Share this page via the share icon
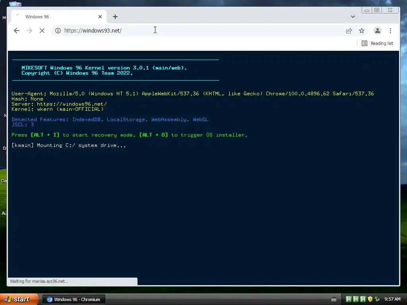 (x=349, y=31)
